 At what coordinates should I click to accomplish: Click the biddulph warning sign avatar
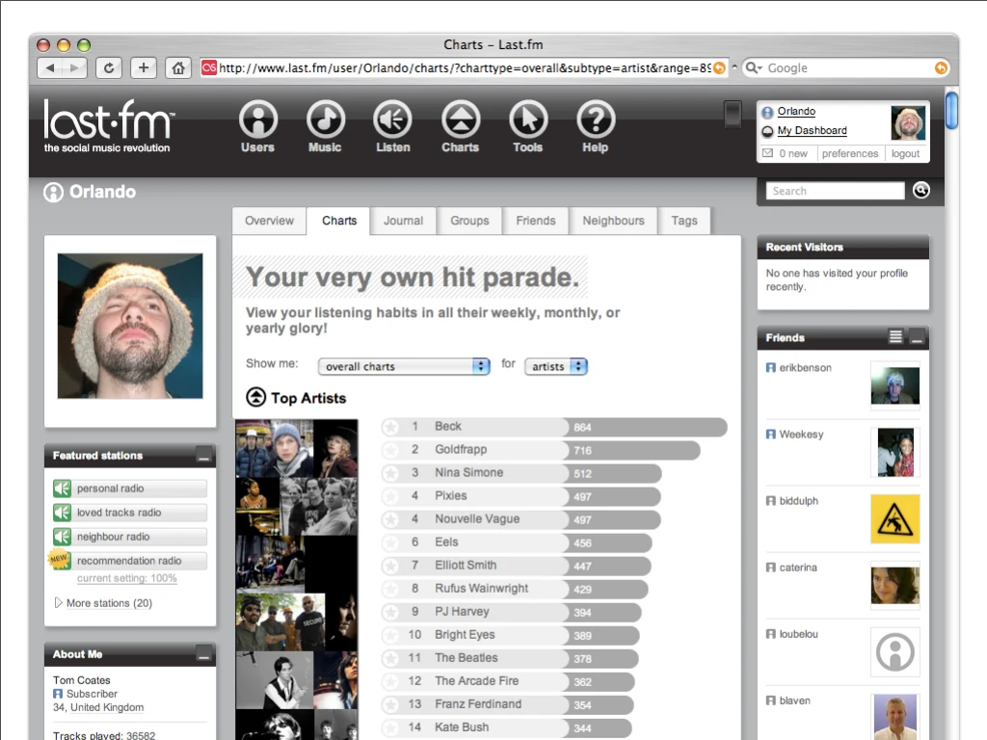pyautogui.click(x=895, y=519)
